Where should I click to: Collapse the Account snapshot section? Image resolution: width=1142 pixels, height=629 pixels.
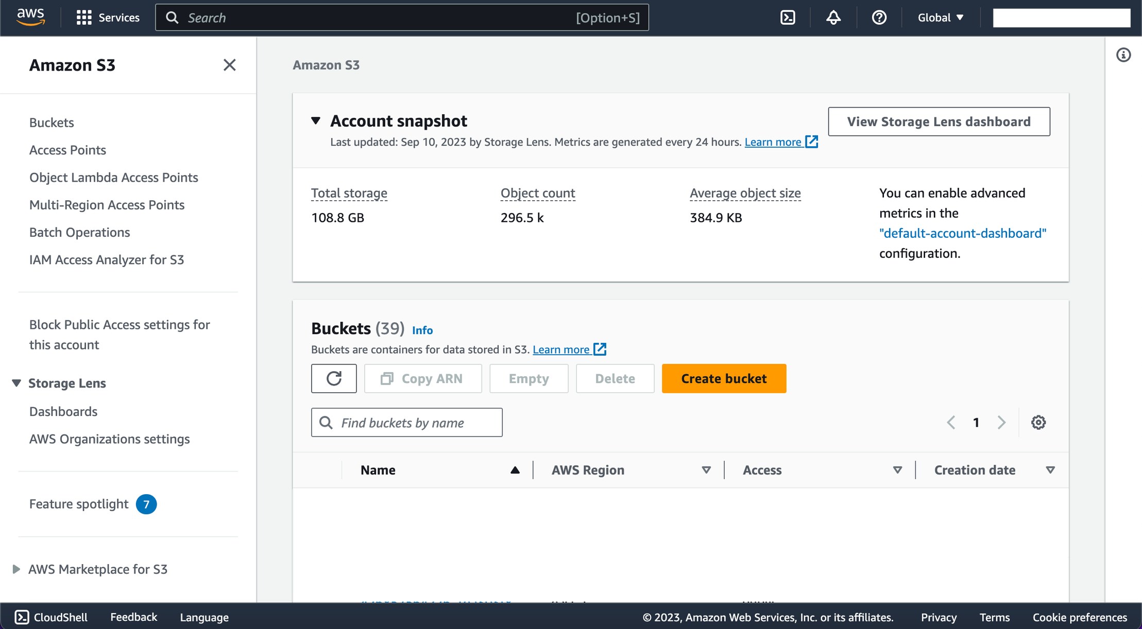click(316, 121)
